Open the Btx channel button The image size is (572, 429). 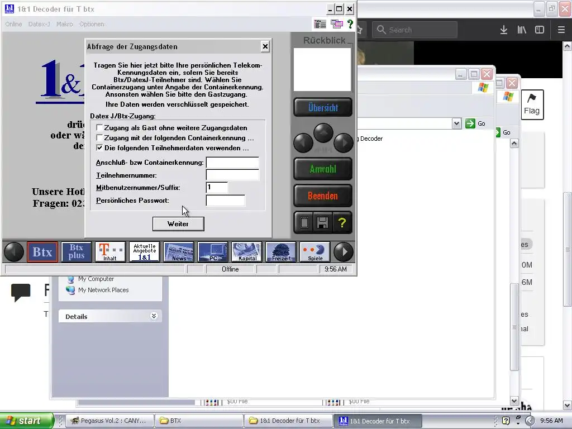(42, 252)
